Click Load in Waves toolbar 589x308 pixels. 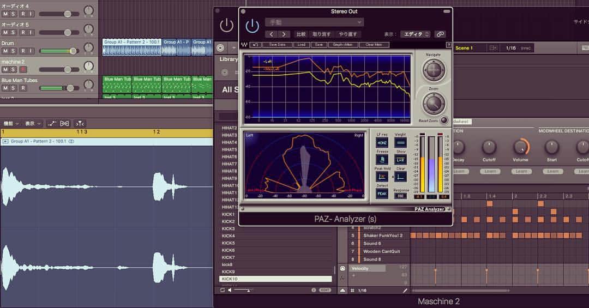(x=301, y=45)
